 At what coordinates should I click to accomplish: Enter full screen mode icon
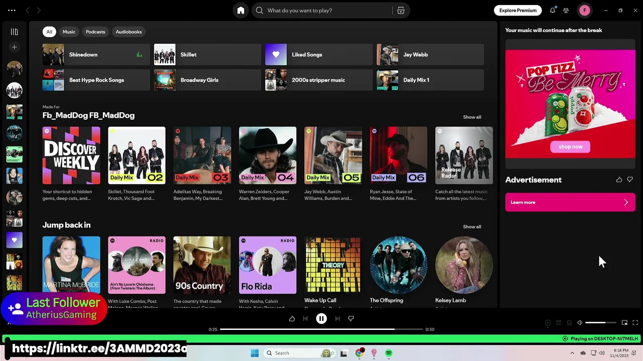click(635, 323)
